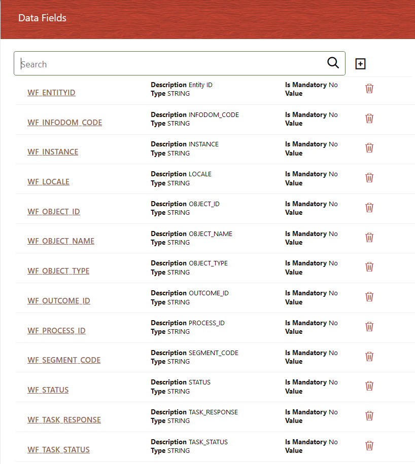
Task: Click the 'Description OUTCOME_ID' text
Action: (x=190, y=293)
